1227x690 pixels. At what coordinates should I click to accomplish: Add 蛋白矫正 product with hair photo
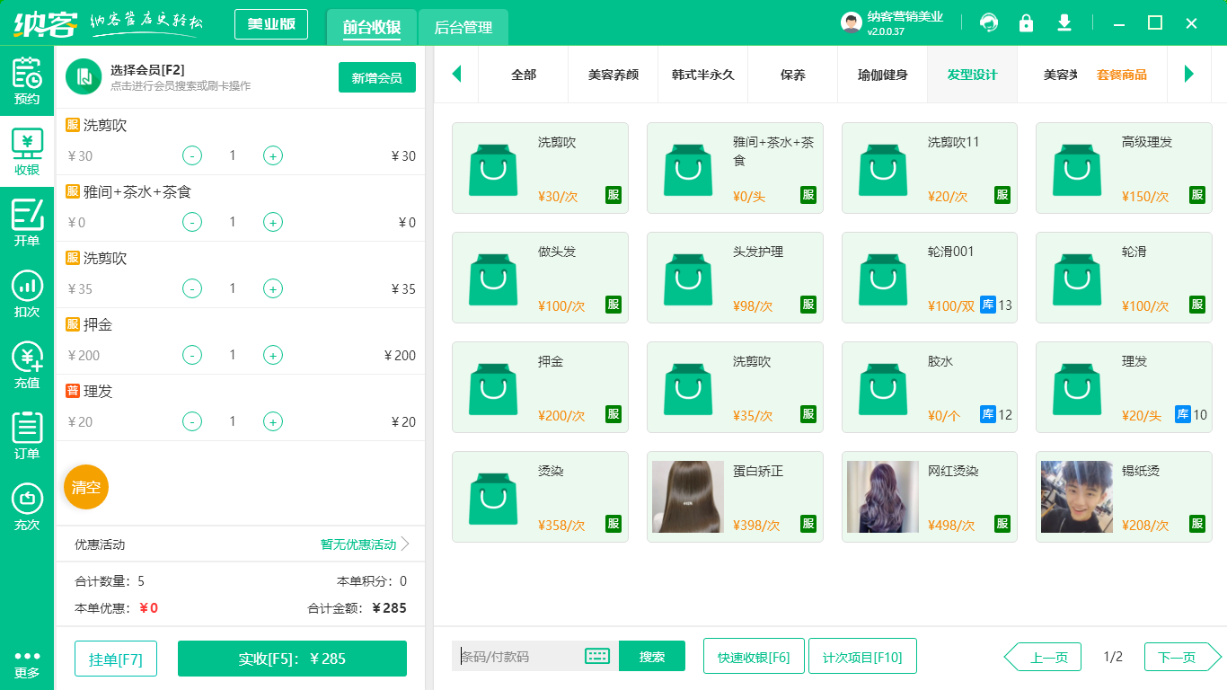pyautogui.click(x=735, y=497)
